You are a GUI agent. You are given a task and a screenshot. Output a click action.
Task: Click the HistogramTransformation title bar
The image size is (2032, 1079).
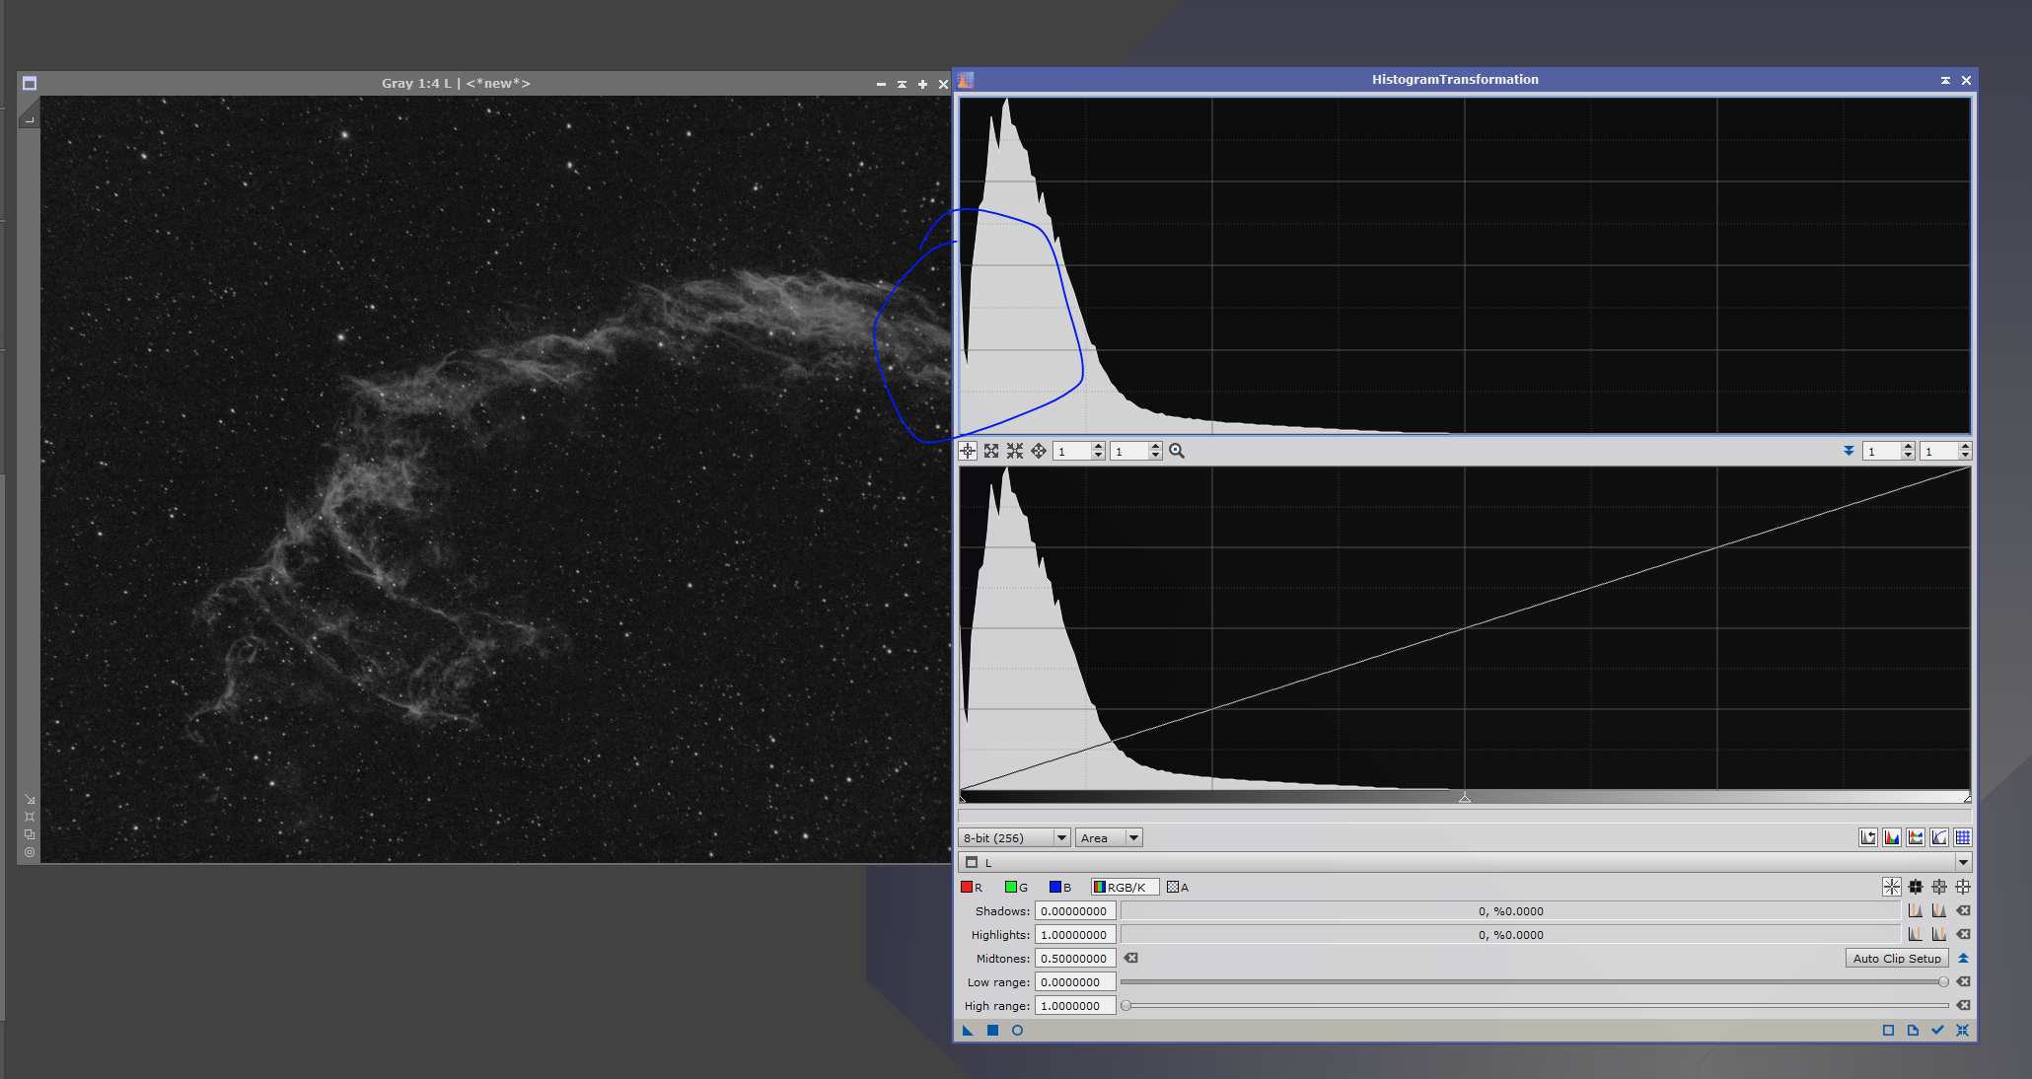1454,79
